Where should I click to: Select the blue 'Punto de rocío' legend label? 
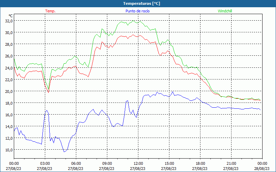(x=137, y=11)
